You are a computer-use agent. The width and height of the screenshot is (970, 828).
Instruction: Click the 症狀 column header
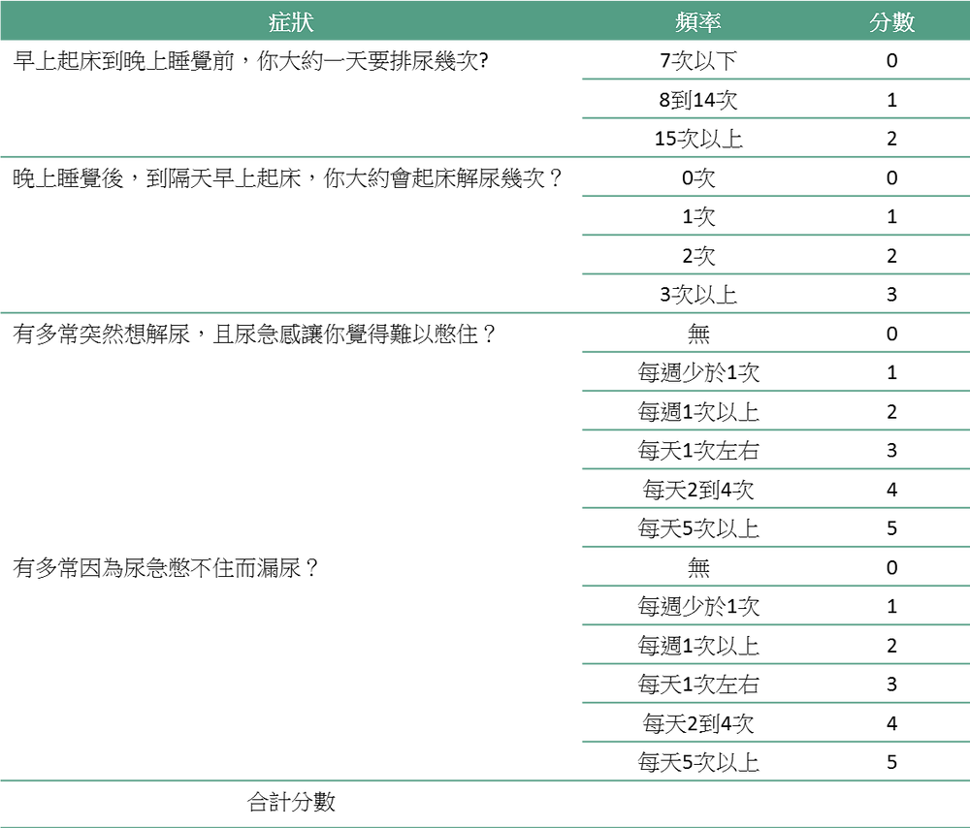click(x=291, y=22)
